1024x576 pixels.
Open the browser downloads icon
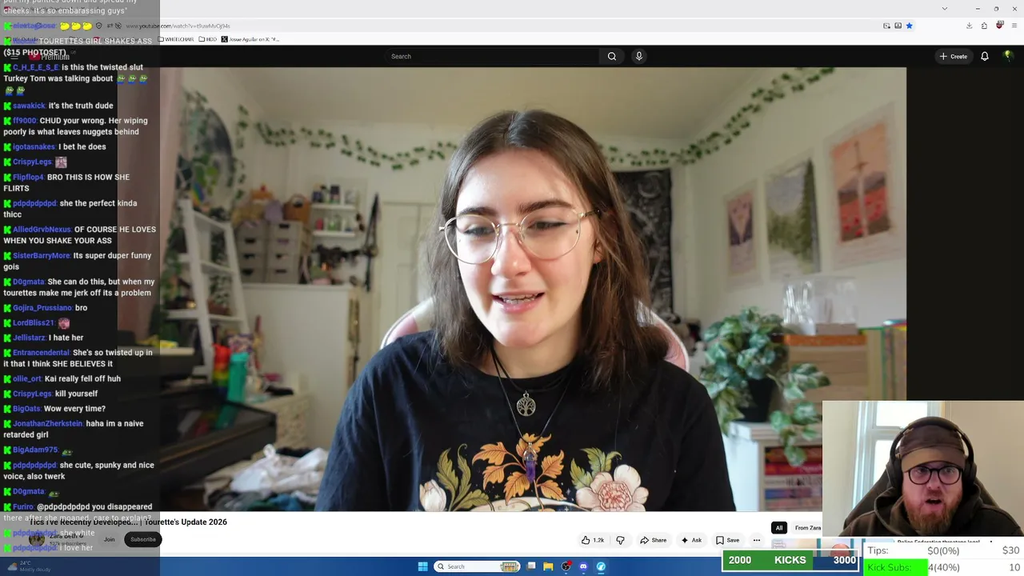[969, 26]
